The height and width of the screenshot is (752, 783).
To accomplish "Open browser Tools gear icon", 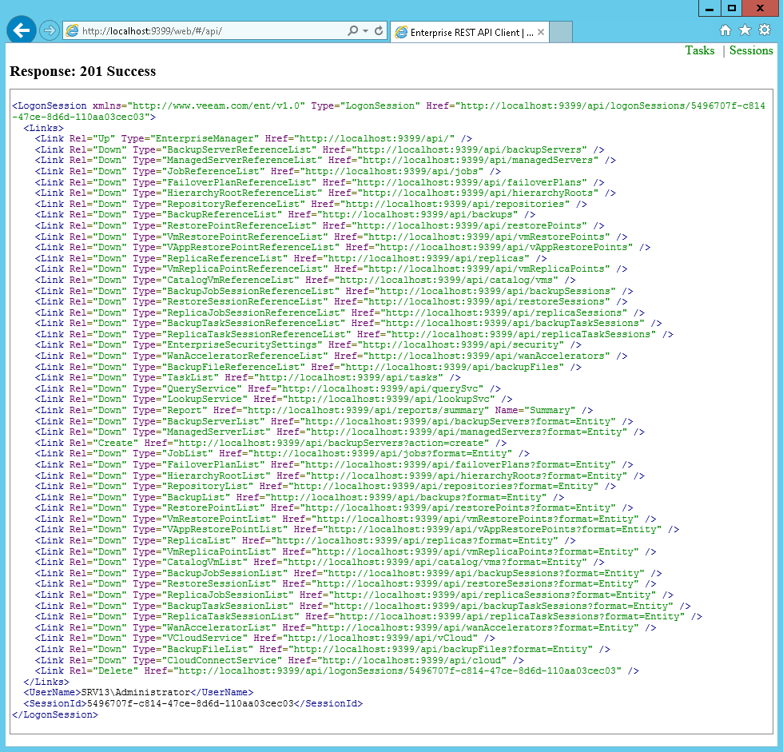I will point(765,30).
